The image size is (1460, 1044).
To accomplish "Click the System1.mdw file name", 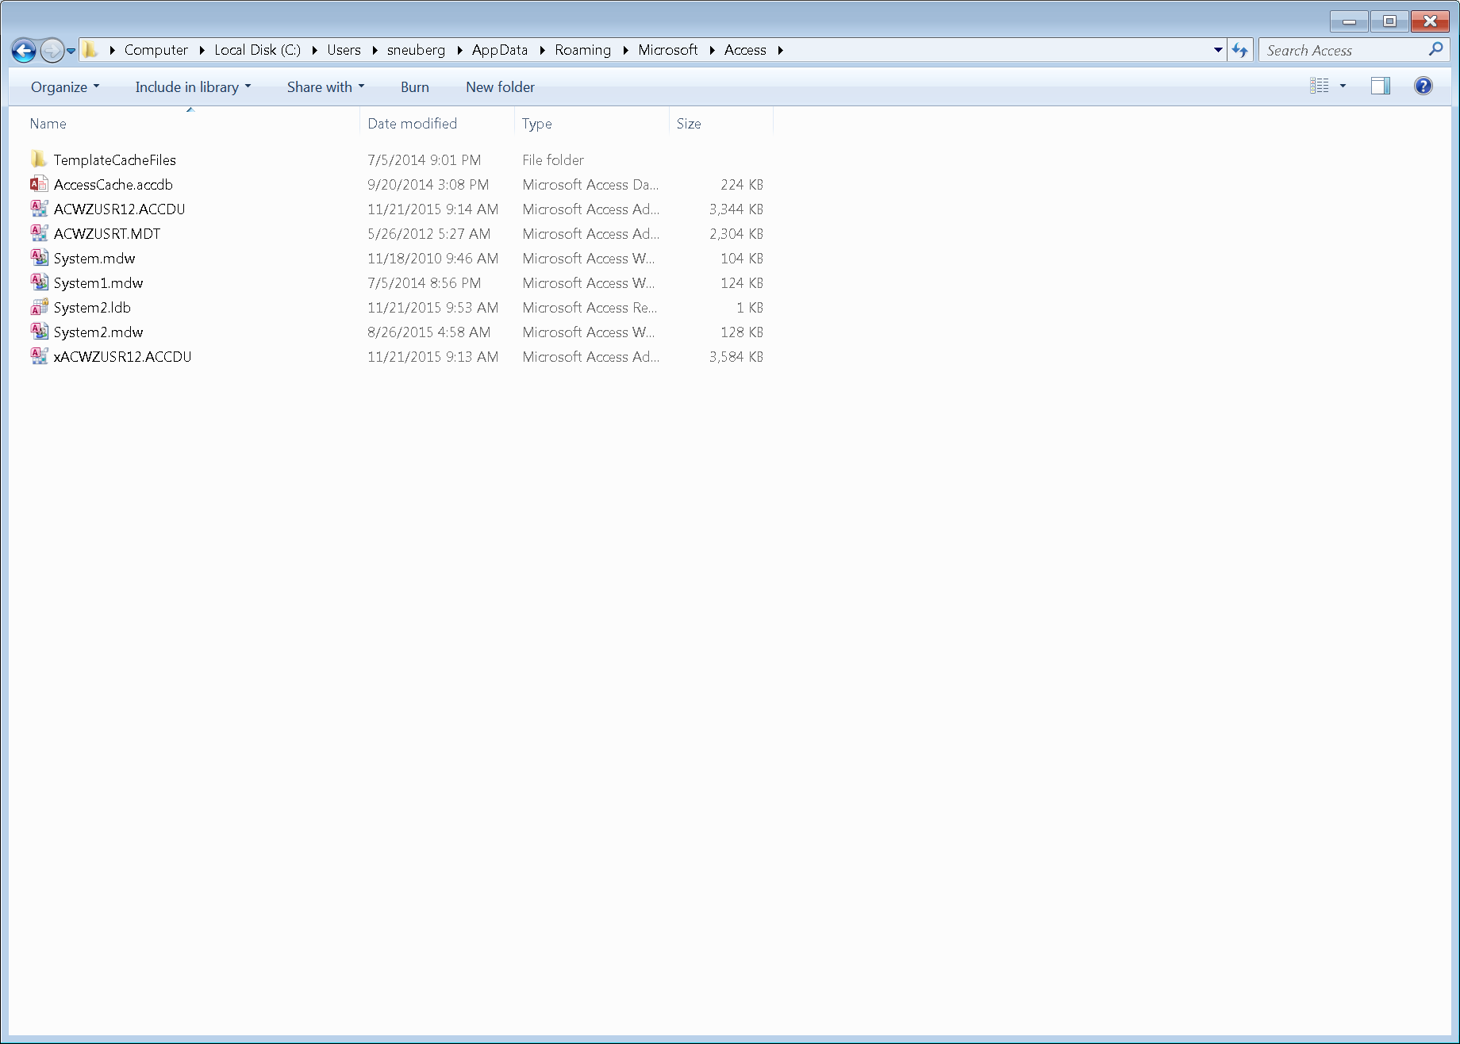I will pyautogui.click(x=98, y=282).
